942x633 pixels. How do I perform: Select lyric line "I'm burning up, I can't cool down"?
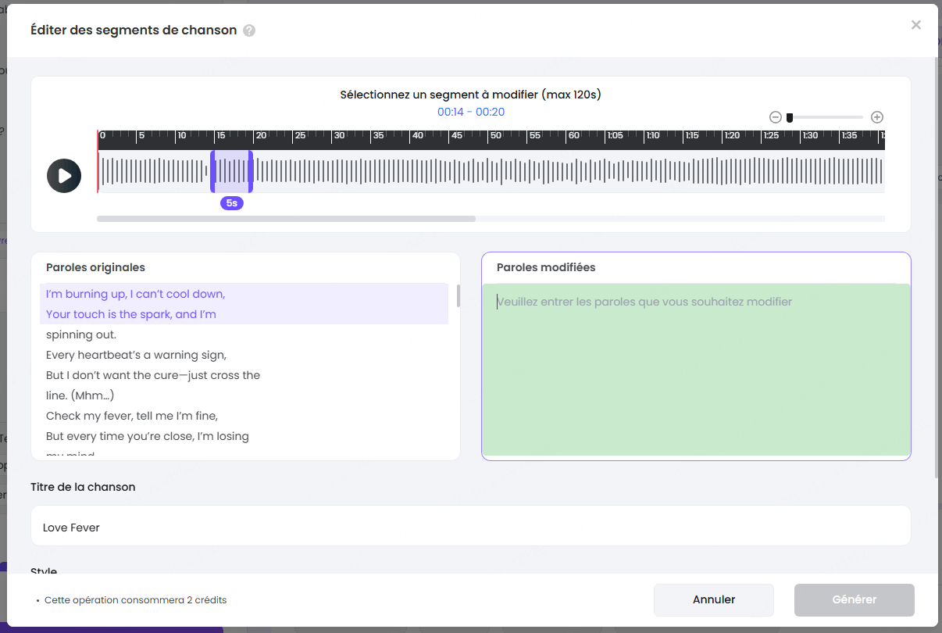[136, 294]
